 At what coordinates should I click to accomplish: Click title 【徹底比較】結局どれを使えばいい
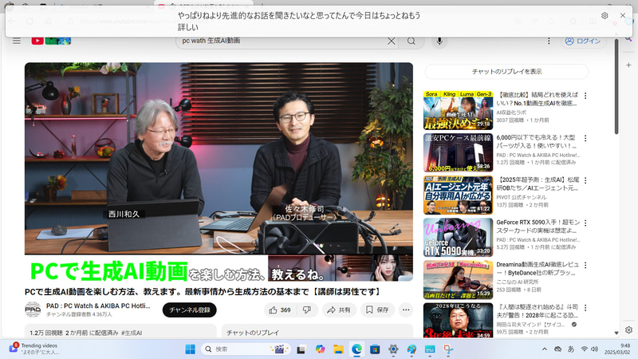tap(537, 99)
